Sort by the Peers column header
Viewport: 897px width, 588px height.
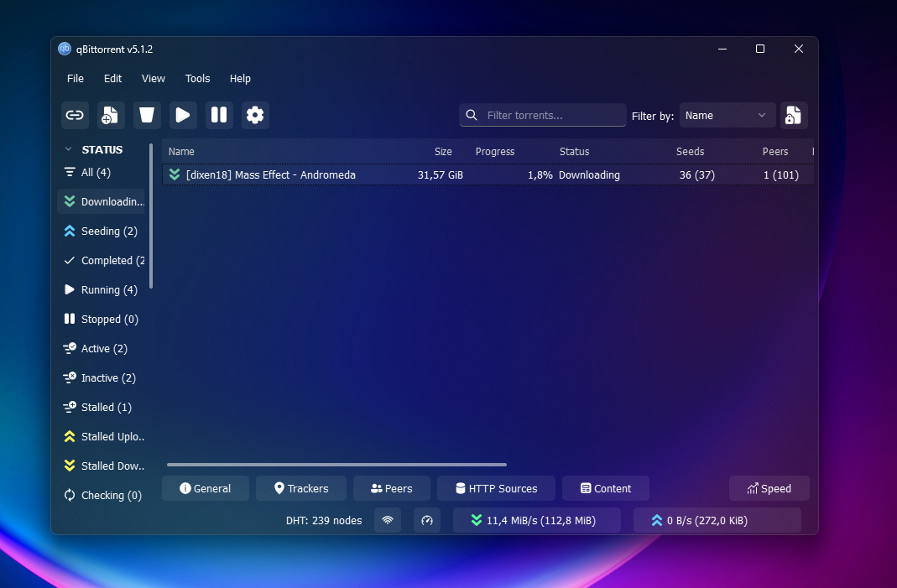point(775,152)
